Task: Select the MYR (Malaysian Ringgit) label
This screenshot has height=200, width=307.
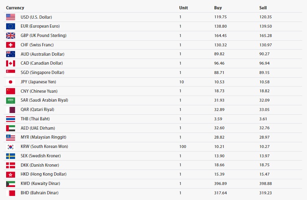Action: [x=43, y=137]
